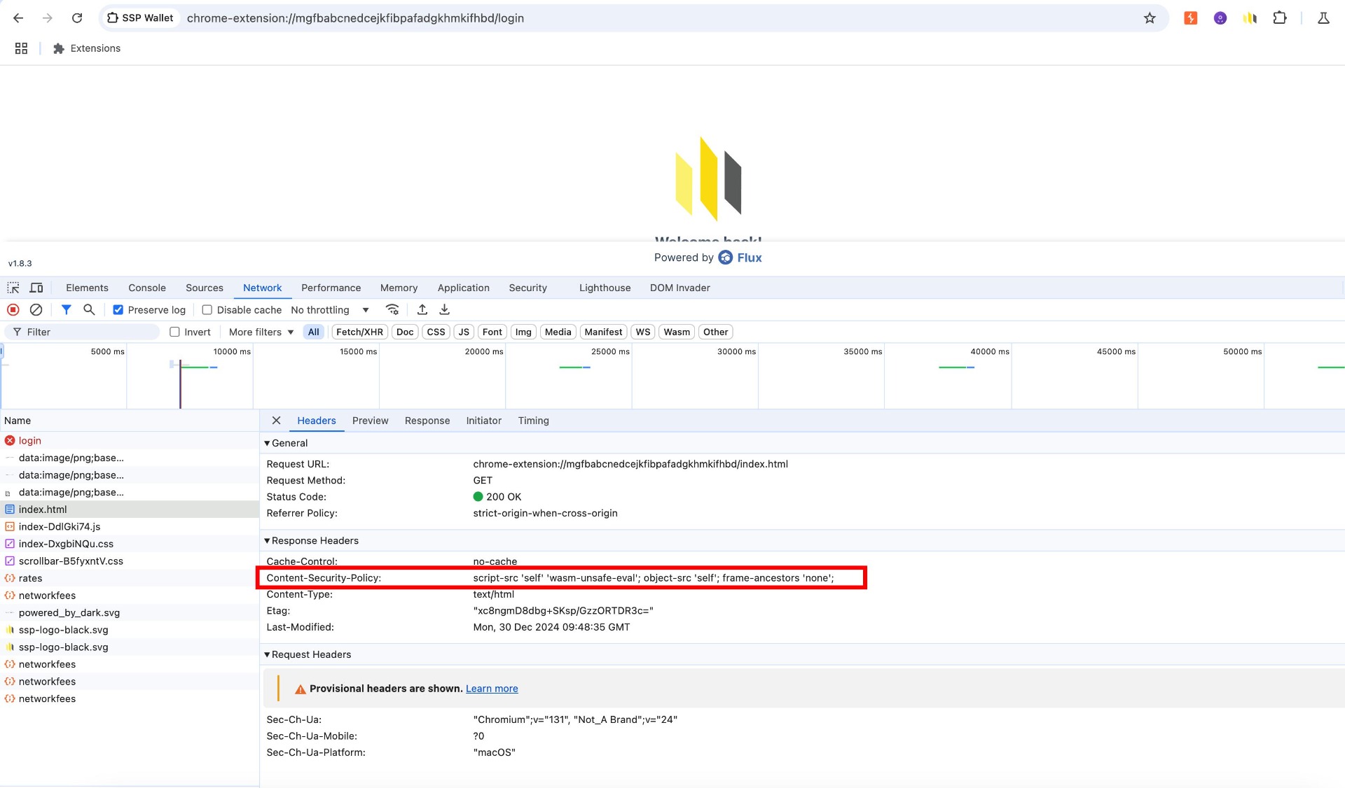Screen dimensions: 1345x788
Task: Open the Extensions bookmark link
Action: [x=87, y=48]
